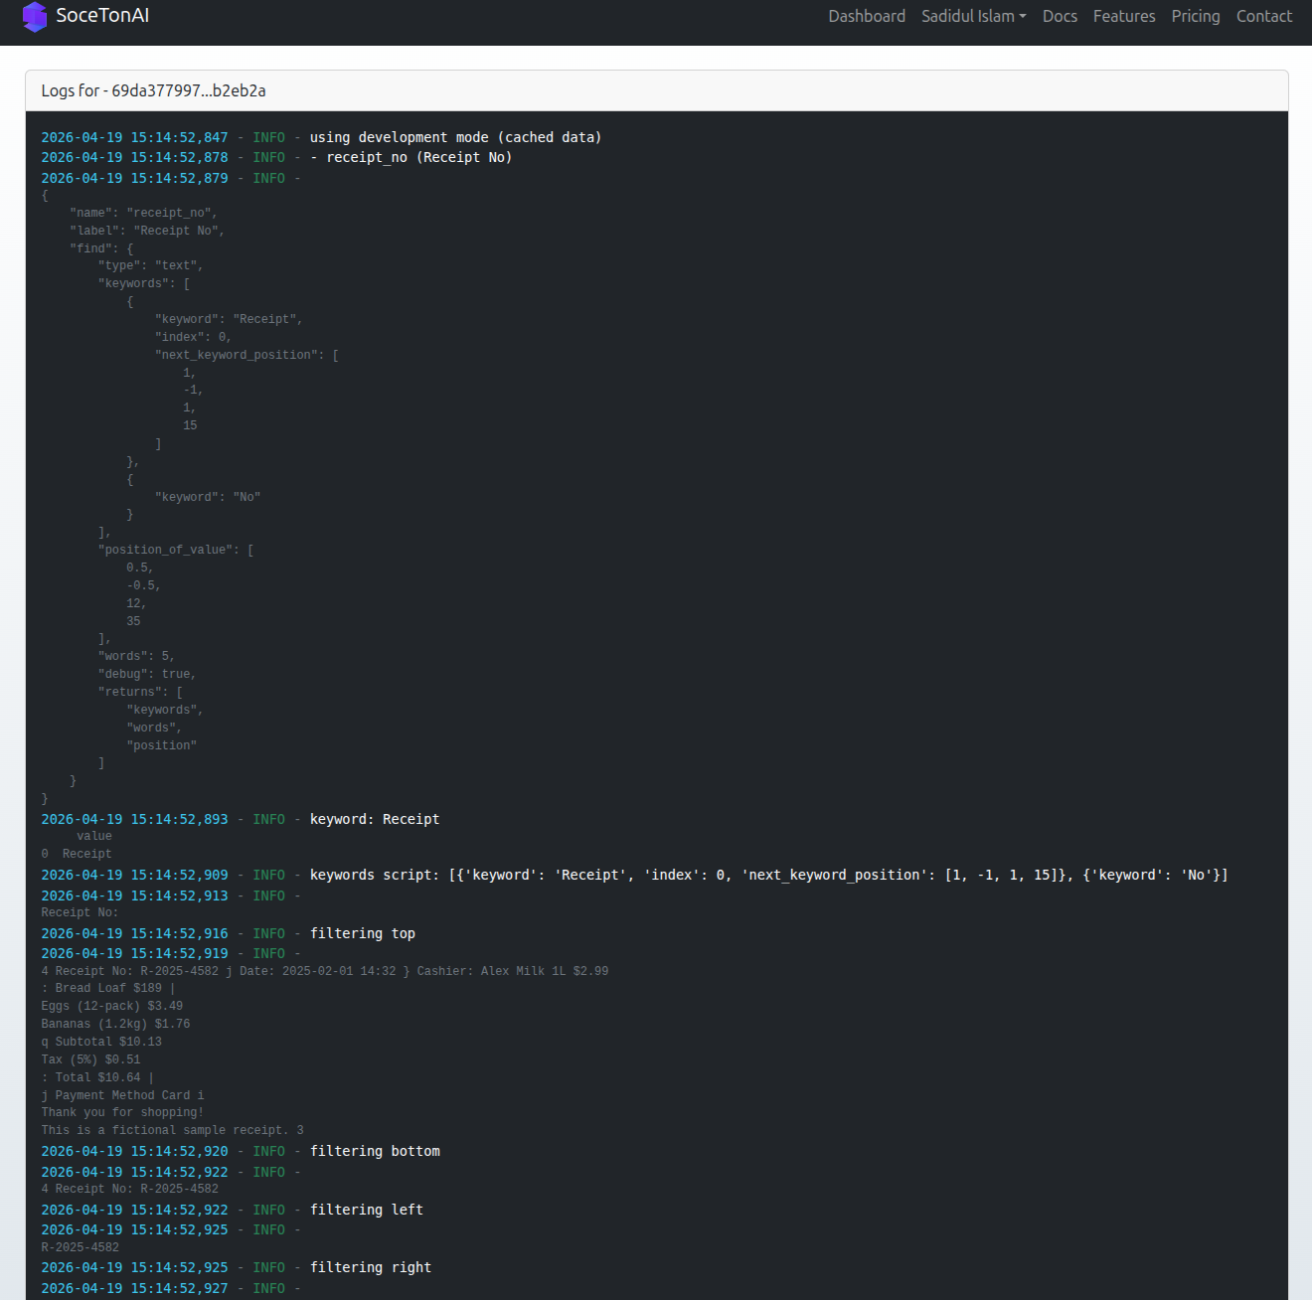This screenshot has height=1300, width=1312.
Task: Click 'This is a fictional sample receipt. 3'
Action: (x=173, y=1130)
